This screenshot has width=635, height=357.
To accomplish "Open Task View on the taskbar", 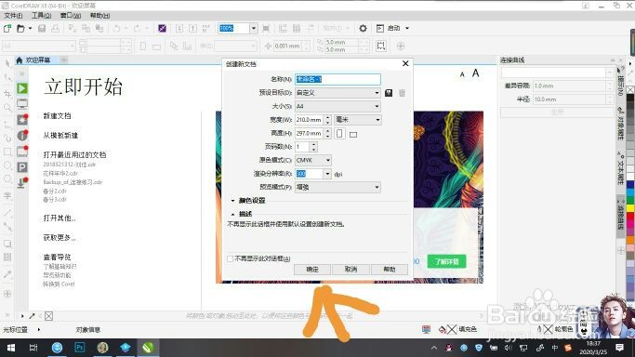I will 33,348.
